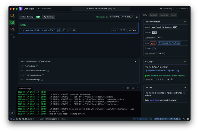Screen dimensions: 199x132
Task: Click RAM and CPU usage indicator
Action: (x=168, y=119)
